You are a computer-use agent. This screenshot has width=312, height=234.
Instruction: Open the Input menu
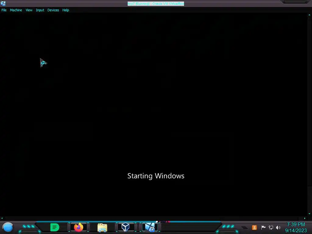tap(40, 10)
